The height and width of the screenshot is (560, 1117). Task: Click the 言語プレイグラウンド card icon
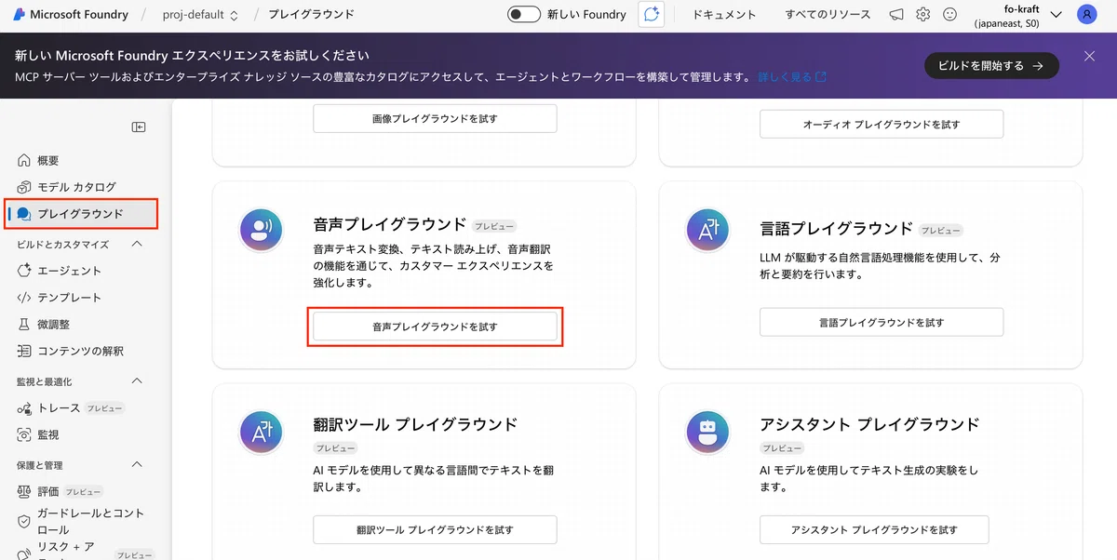708,230
